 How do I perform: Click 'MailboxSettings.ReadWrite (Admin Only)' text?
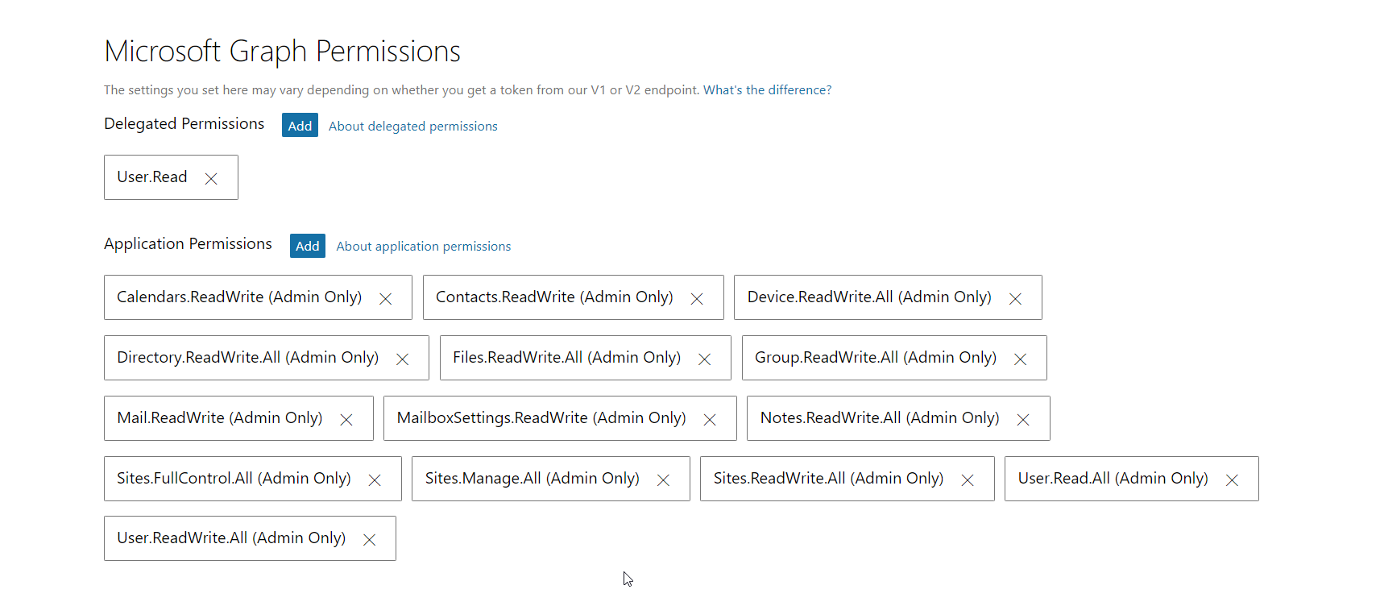coord(541,418)
